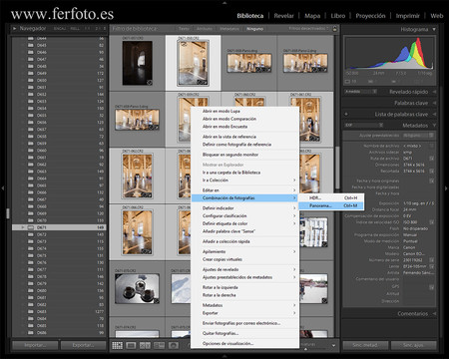449x359 pixels.
Task: Click the icon next to Número de serie
Action: click(432, 260)
